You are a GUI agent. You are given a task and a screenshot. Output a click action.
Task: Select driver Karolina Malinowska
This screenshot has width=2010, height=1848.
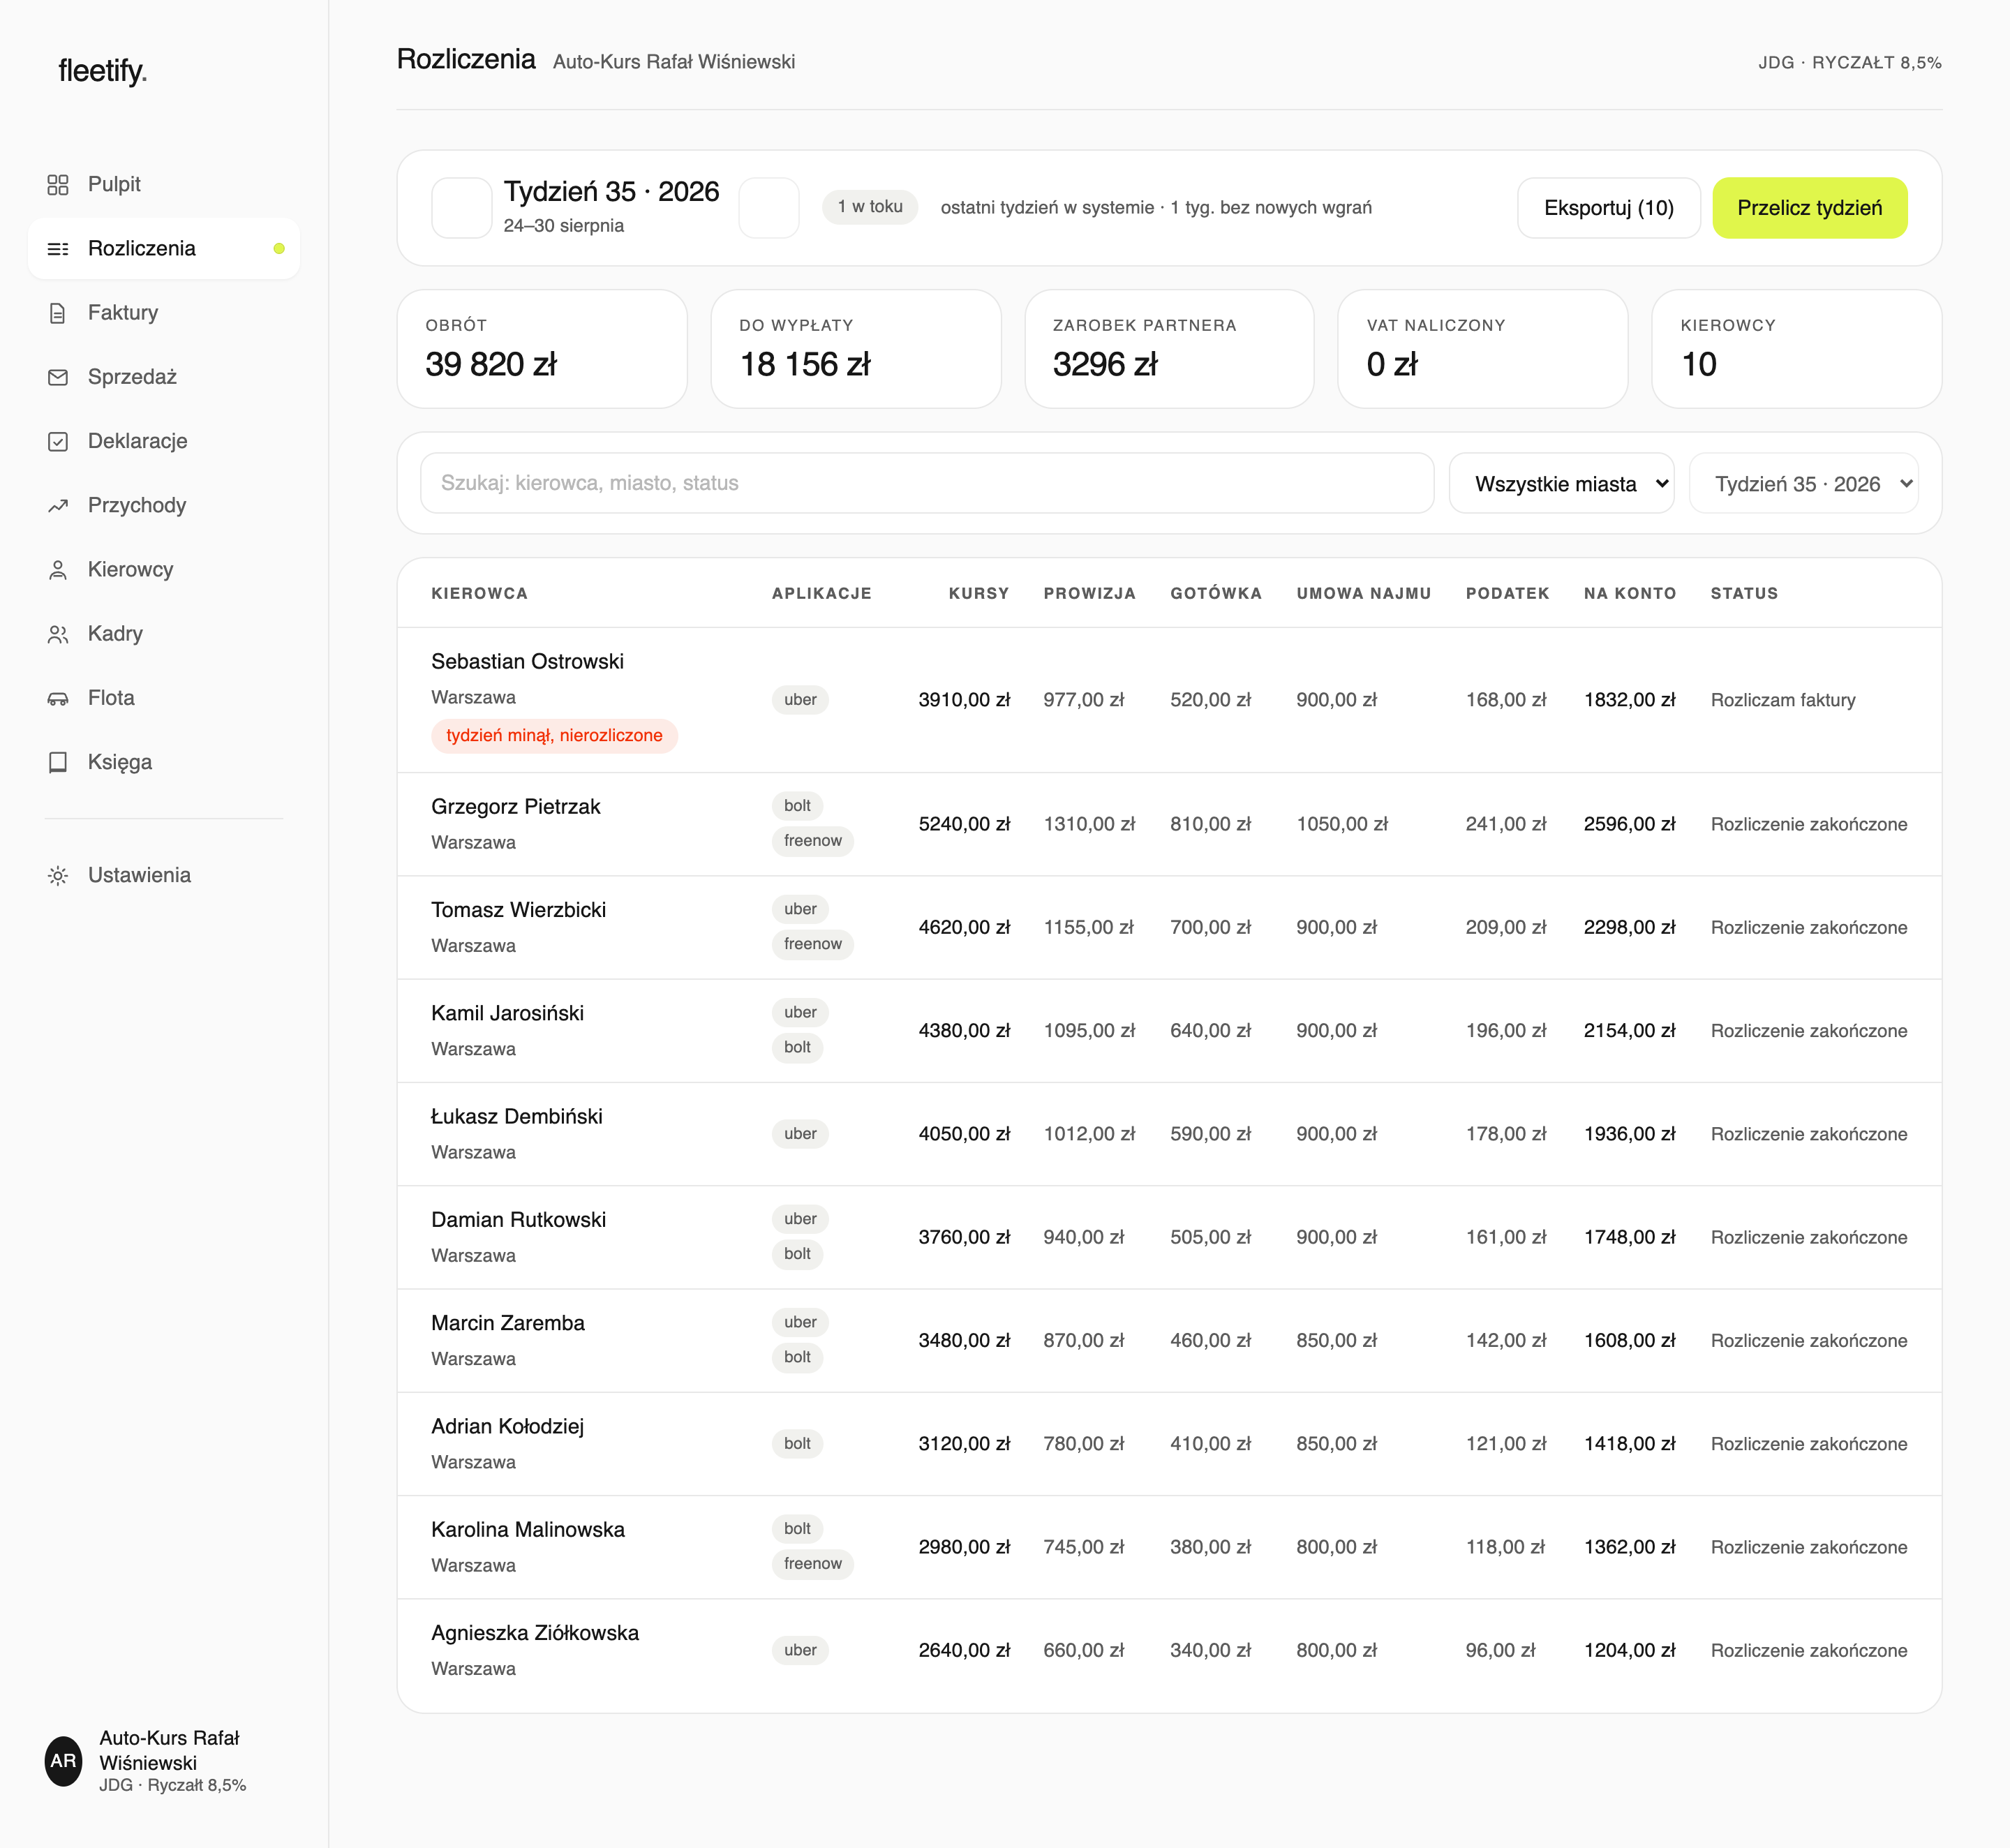pos(528,1530)
